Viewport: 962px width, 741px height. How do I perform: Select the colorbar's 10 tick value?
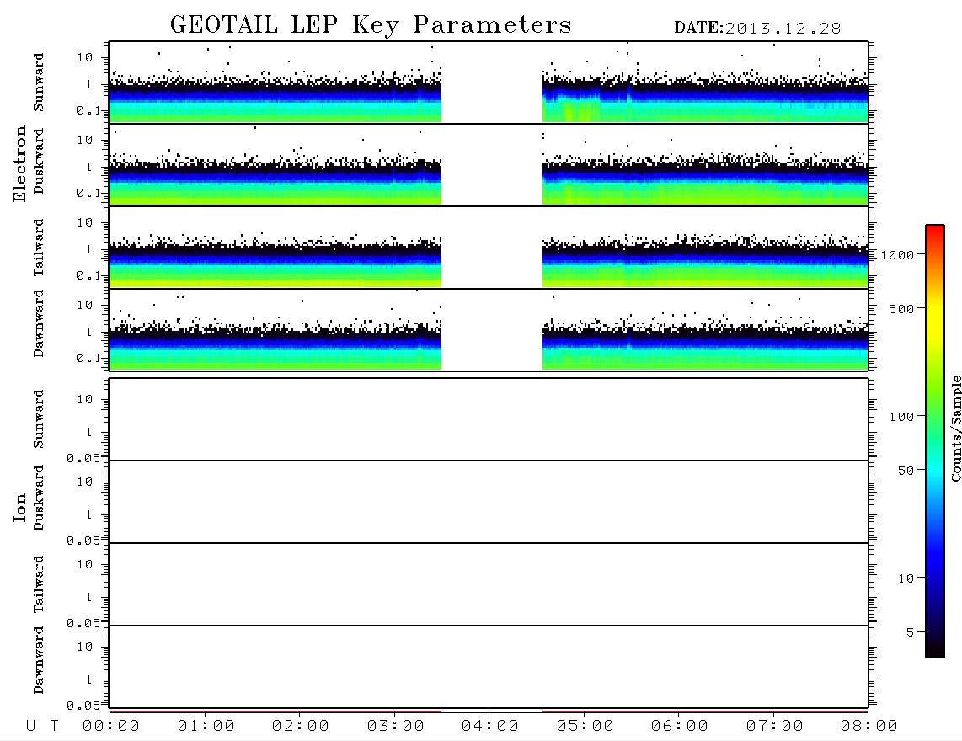[x=906, y=578]
